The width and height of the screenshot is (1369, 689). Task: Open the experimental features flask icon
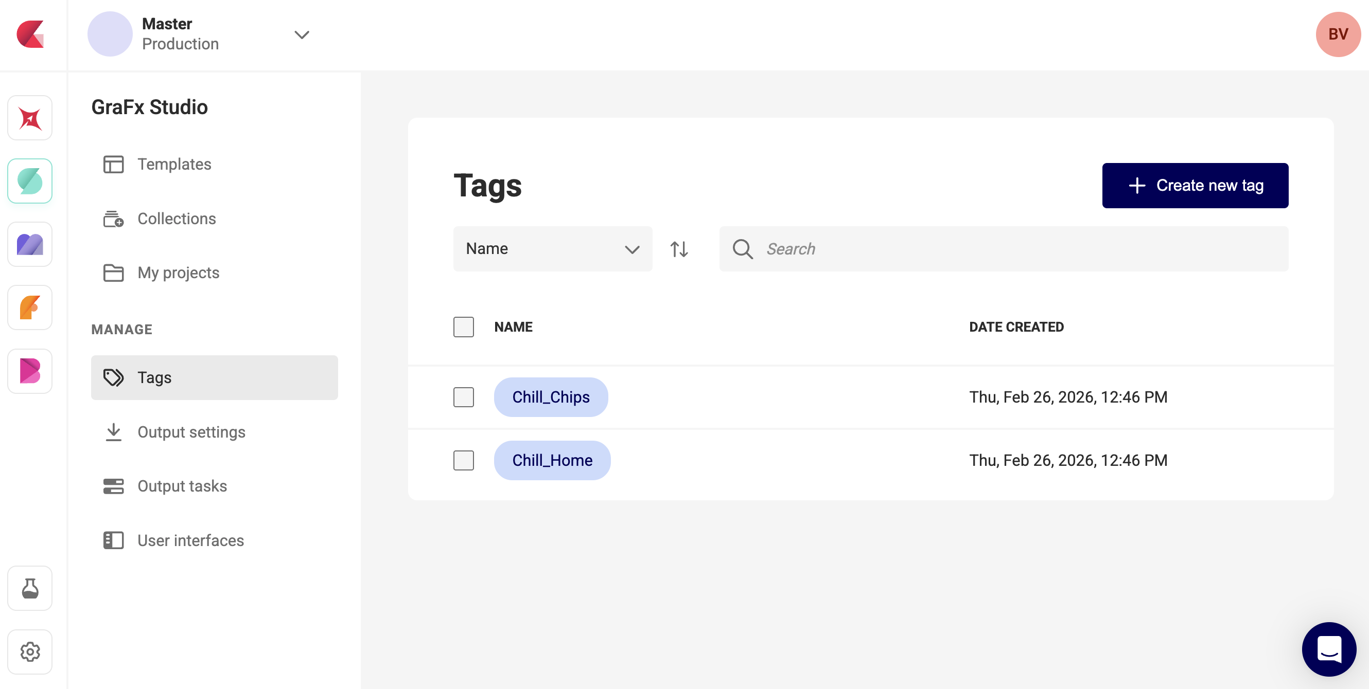[29, 588]
